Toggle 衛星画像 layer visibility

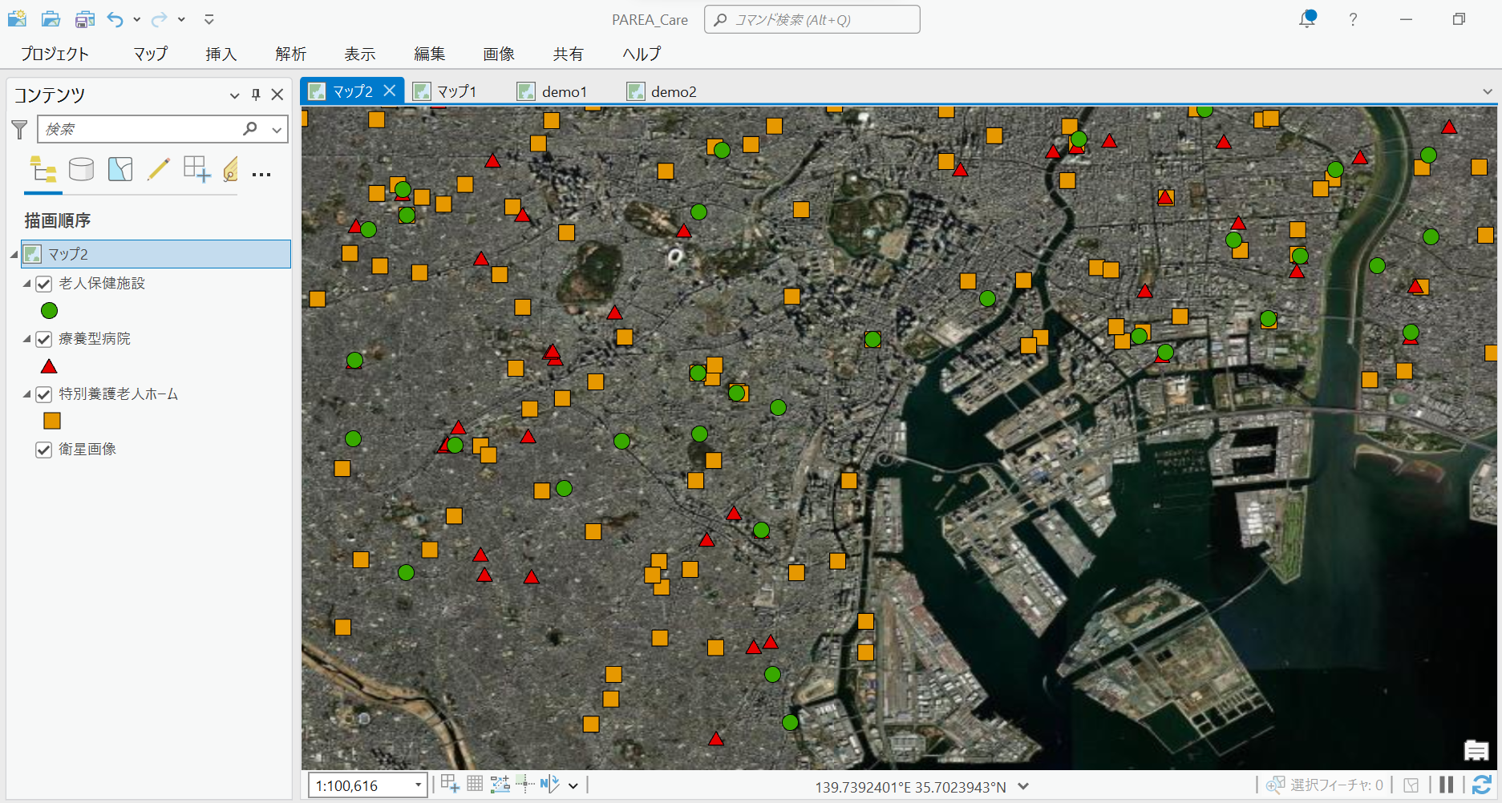pos(44,450)
